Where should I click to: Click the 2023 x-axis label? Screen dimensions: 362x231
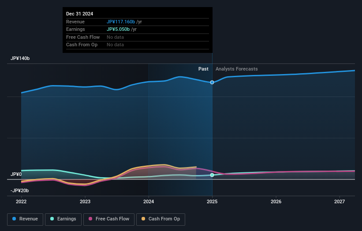click(x=85, y=201)
